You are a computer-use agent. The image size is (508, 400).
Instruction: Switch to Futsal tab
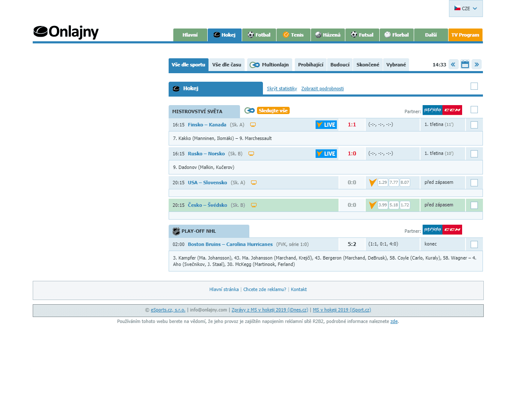pyautogui.click(x=362, y=35)
